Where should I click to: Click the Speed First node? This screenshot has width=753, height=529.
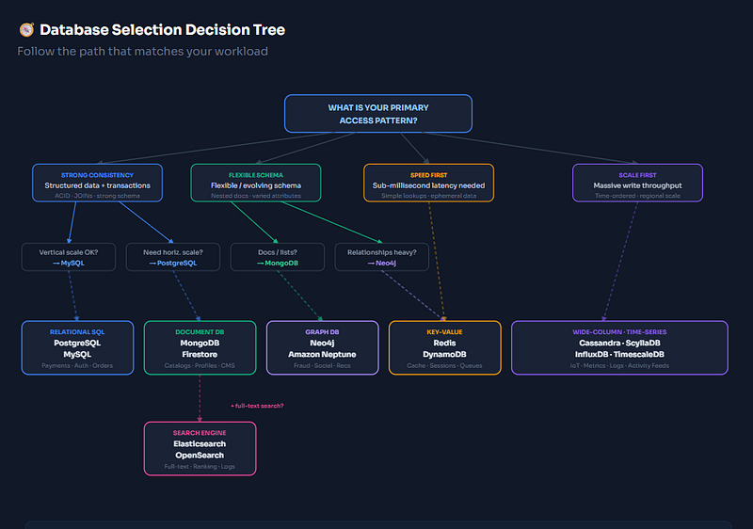pyautogui.click(x=429, y=183)
